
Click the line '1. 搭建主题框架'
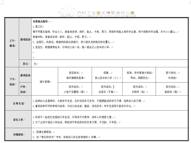click(x=43, y=132)
